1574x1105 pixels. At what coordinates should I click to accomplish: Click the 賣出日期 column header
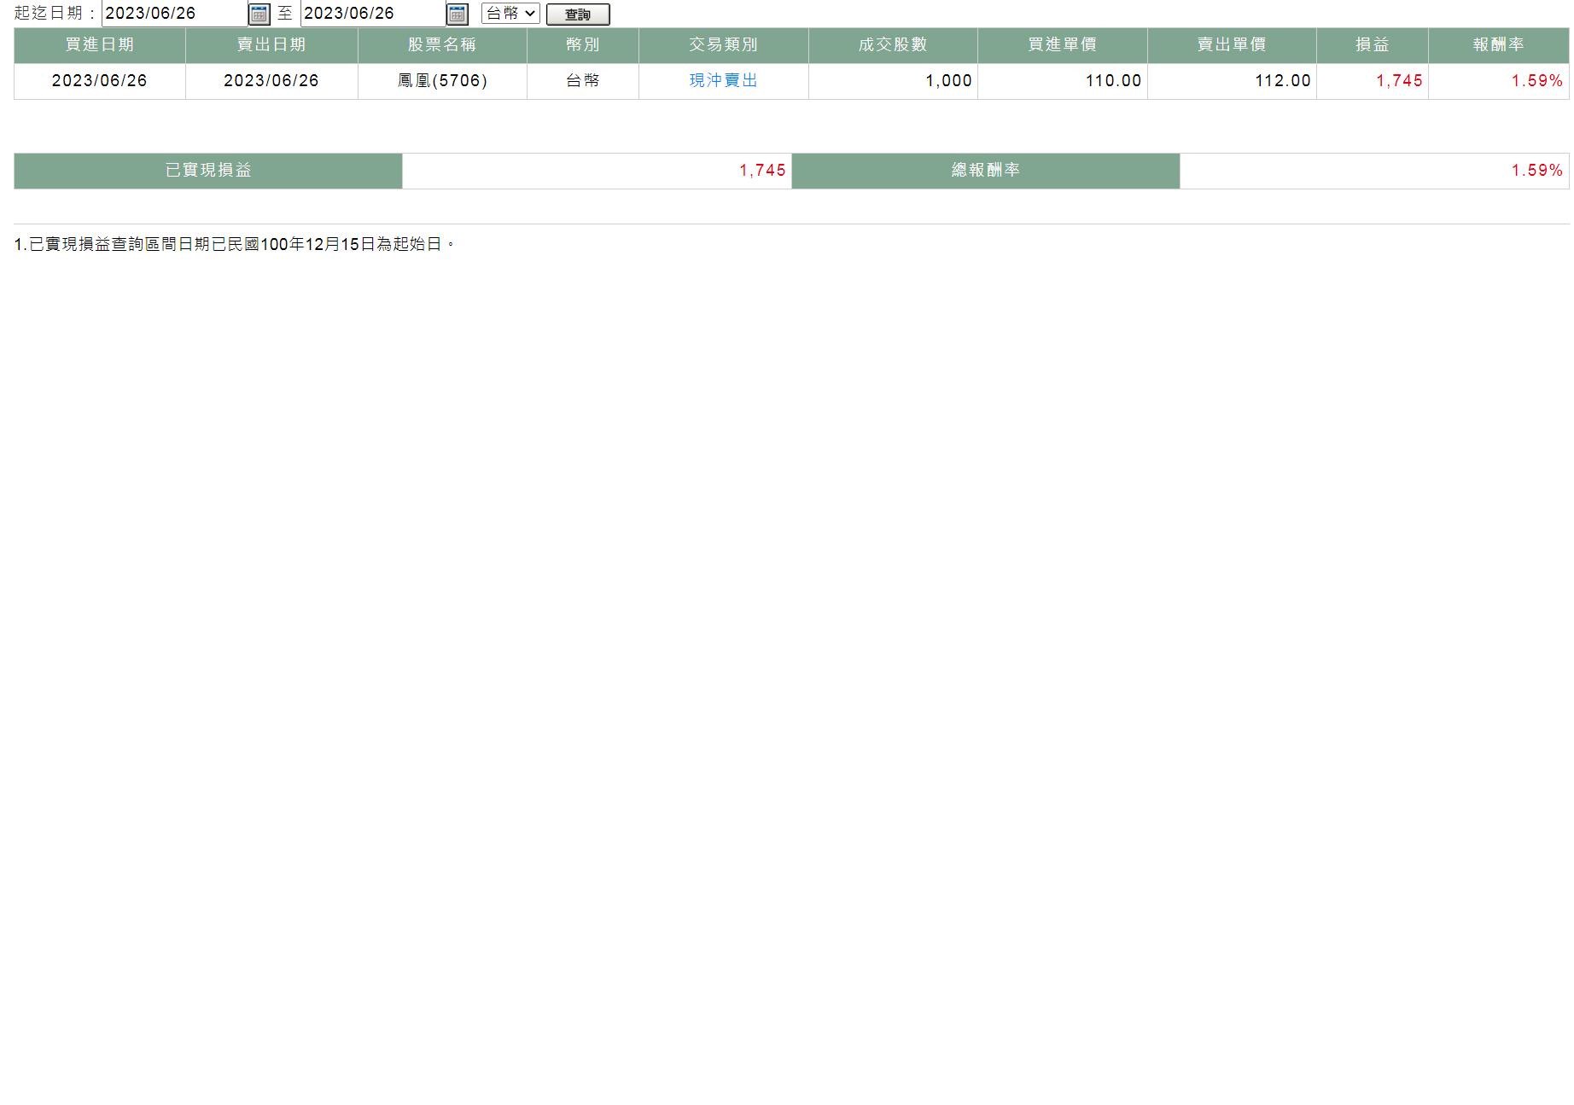tap(271, 45)
